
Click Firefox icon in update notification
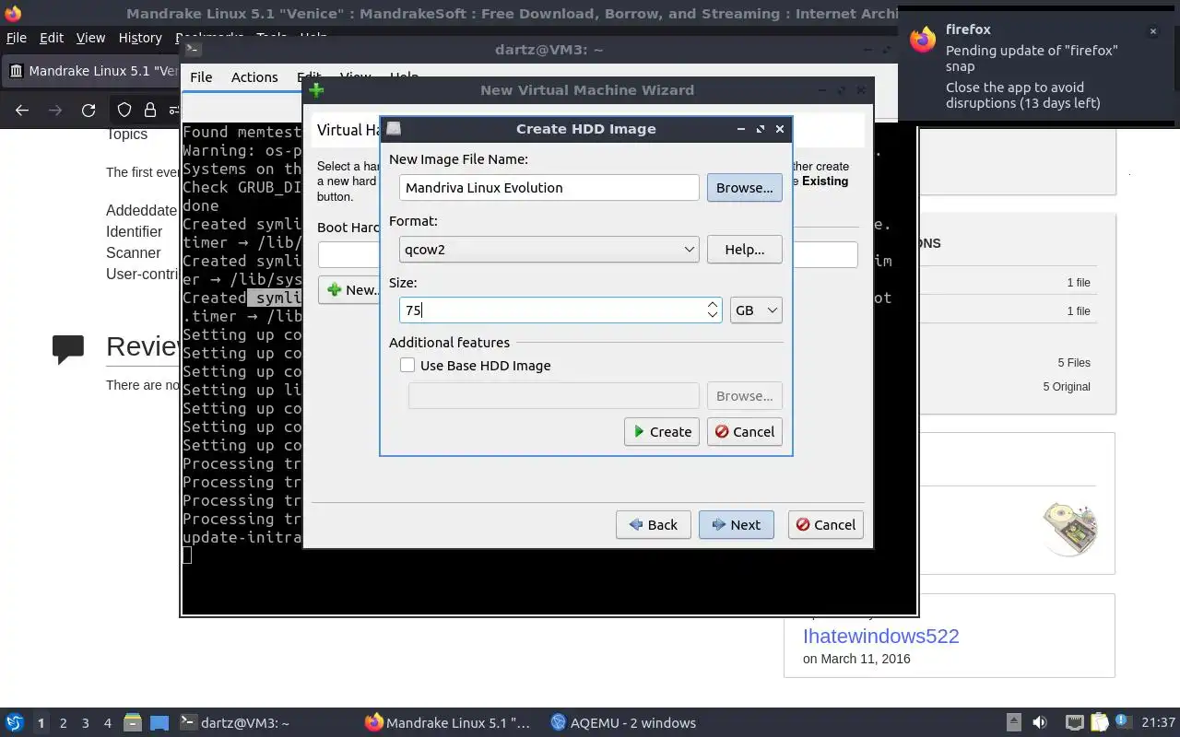click(x=923, y=39)
